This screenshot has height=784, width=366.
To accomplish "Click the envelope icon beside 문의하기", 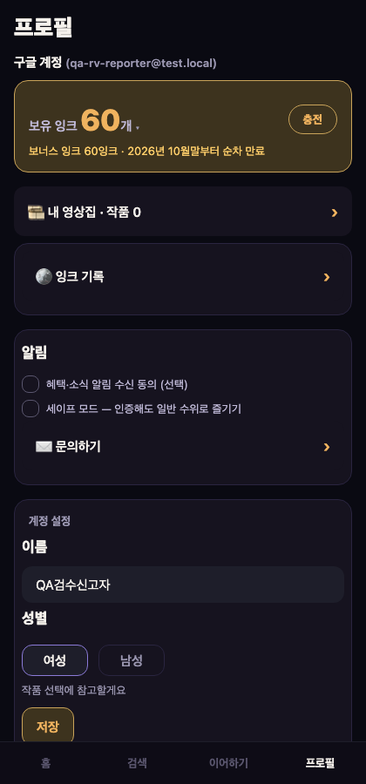I will [x=44, y=447].
